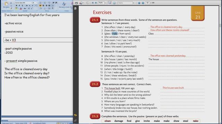This screenshot has height=124, width=222.
Task: Toggle subscript formatting
Action: pos(30,6)
